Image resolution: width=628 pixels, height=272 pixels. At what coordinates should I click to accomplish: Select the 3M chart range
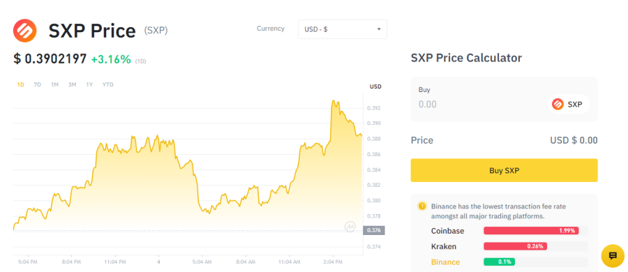72,84
